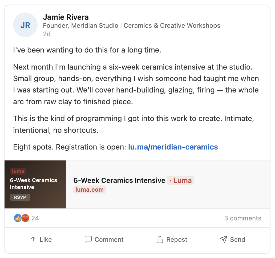Click the Comment speech bubble icon
Image resolution: width=275 pixels, height=258 pixels.
(x=88, y=239)
